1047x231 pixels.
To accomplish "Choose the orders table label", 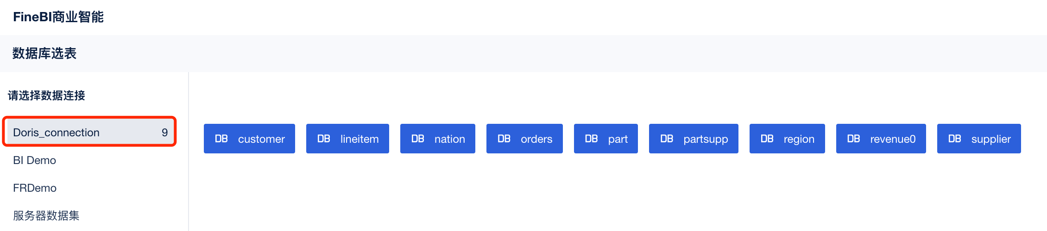I will coord(536,139).
